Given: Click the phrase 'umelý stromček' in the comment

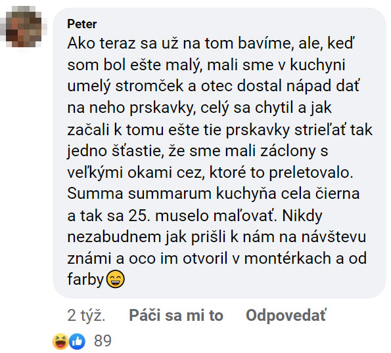Looking at the screenshot, I should point(126,87).
